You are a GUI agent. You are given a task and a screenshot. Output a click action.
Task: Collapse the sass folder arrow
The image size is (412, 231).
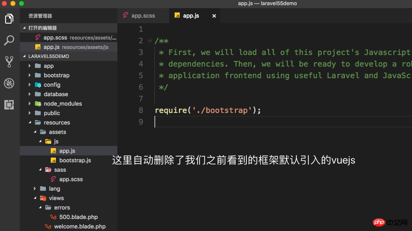pyautogui.click(x=40, y=169)
